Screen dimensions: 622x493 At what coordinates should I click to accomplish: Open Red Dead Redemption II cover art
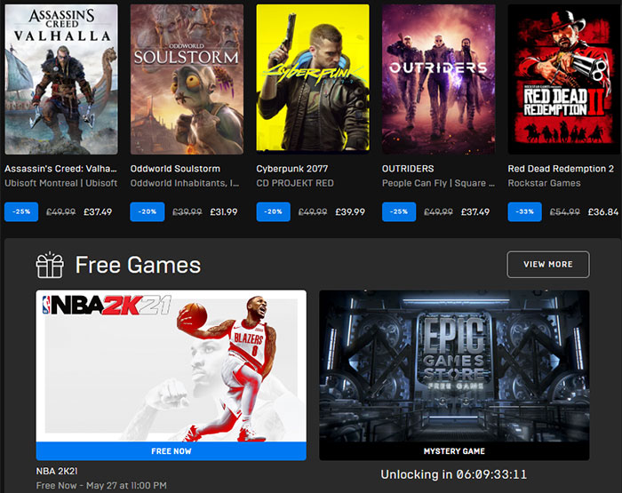564,79
